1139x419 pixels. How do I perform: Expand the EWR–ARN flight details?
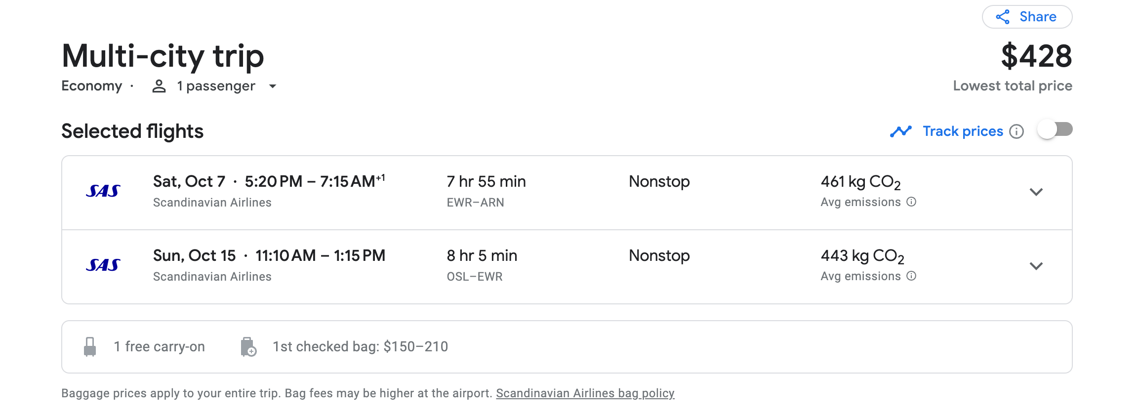click(x=1036, y=192)
